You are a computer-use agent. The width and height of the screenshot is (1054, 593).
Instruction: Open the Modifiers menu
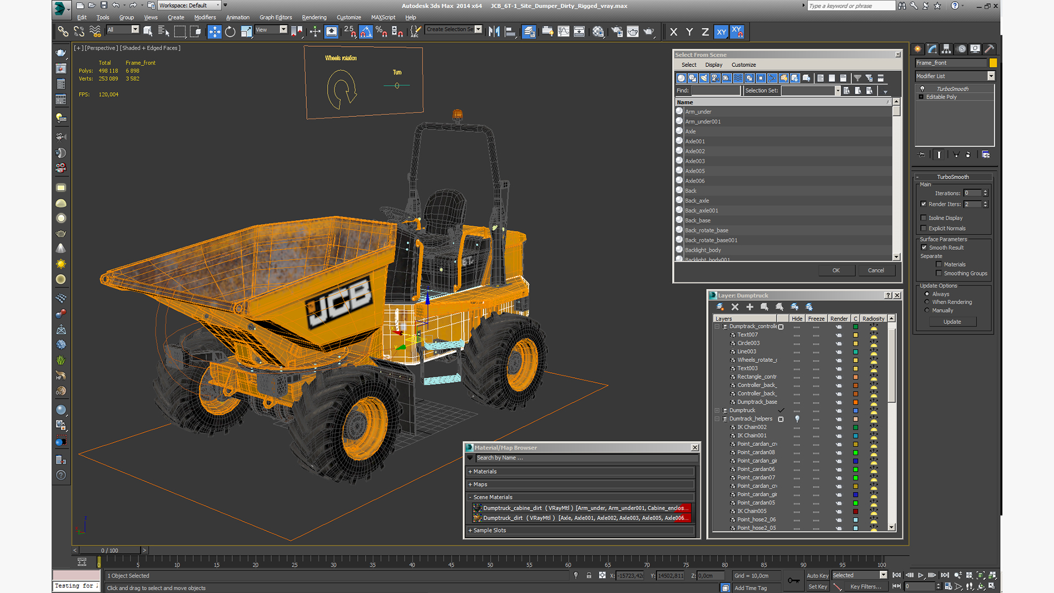click(x=205, y=18)
